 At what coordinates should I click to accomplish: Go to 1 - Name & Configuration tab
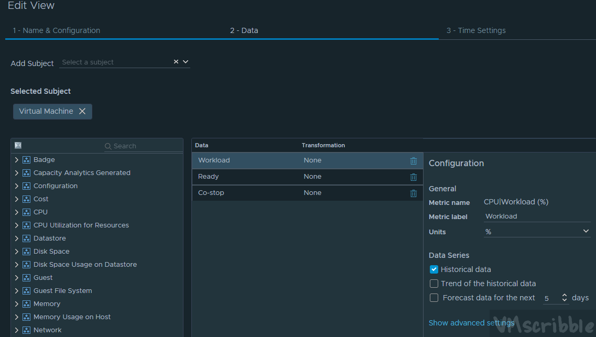click(57, 30)
